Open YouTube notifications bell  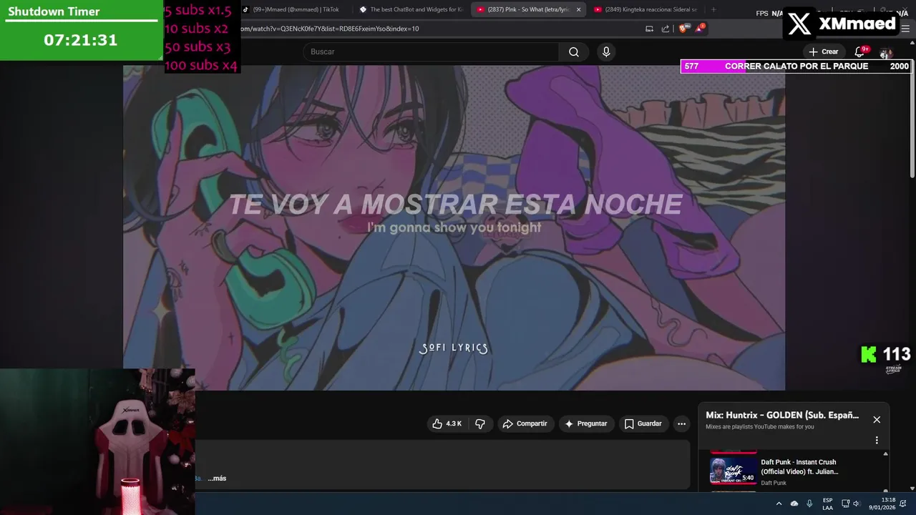[x=861, y=51]
